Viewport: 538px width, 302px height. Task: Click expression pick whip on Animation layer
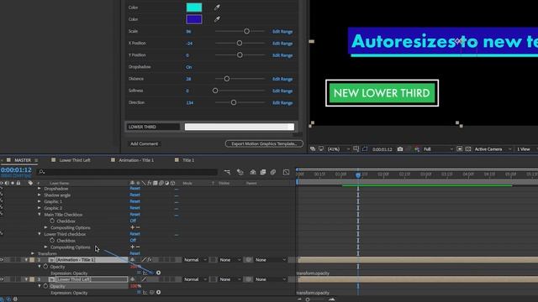[x=151, y=273]
